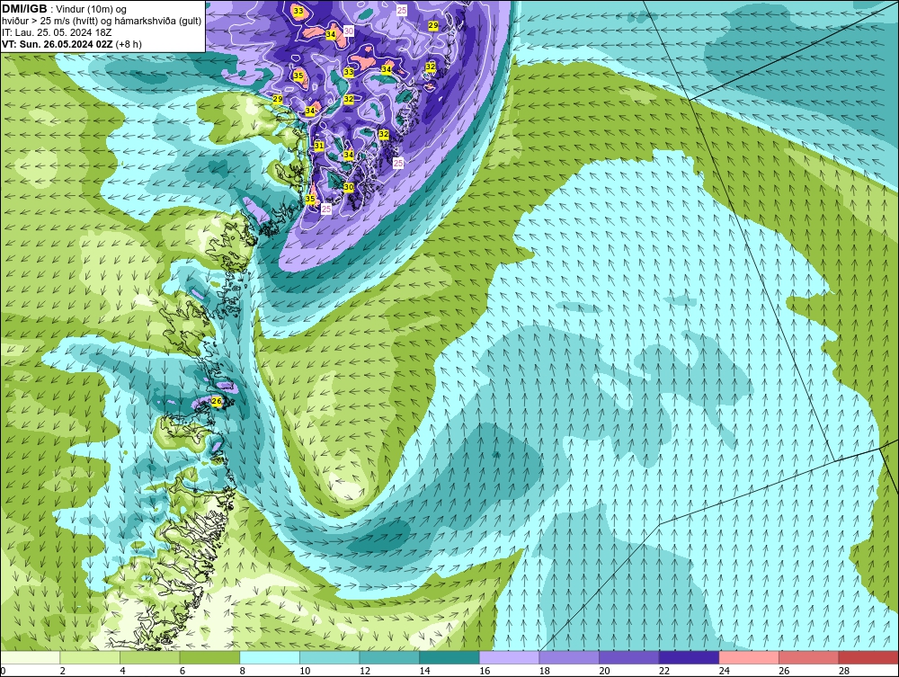Click legend scale number "22"
This screenshot has width=899, height=677.
(664, 671)
